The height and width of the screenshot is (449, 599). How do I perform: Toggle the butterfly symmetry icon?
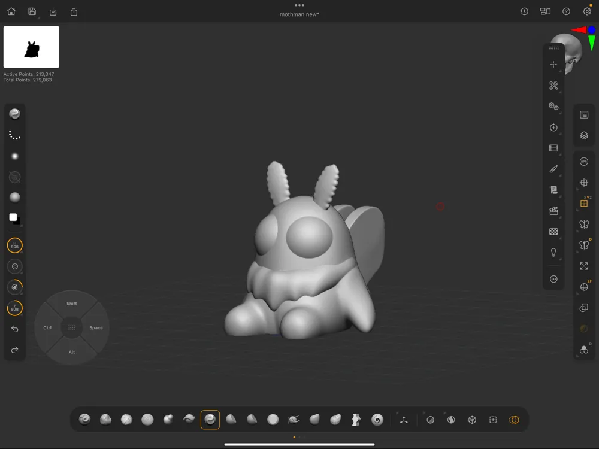pyautogui.click(x=584, y=224)
